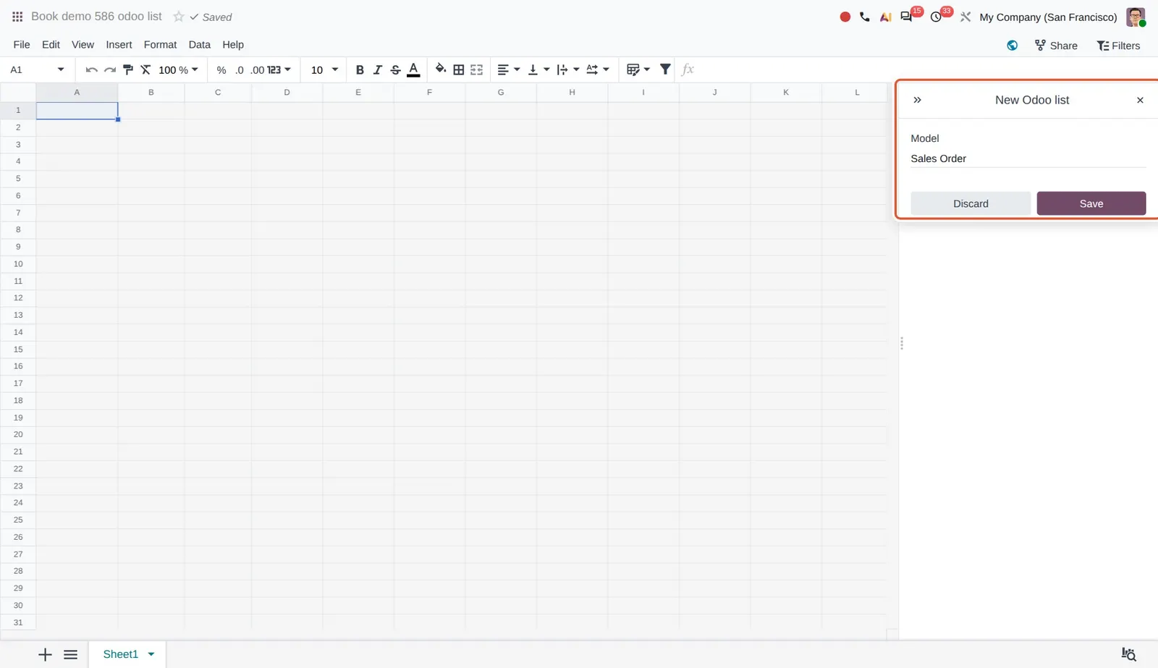Open find statistics icon bottom right
Viewport: 1158px width, 668px height.
[x=1128, y=654]
